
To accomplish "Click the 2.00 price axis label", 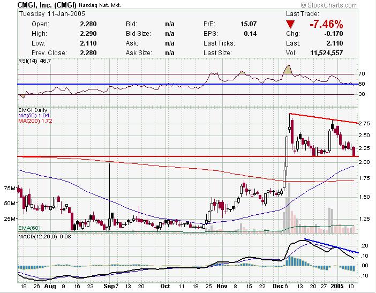I will pos(365,162).
